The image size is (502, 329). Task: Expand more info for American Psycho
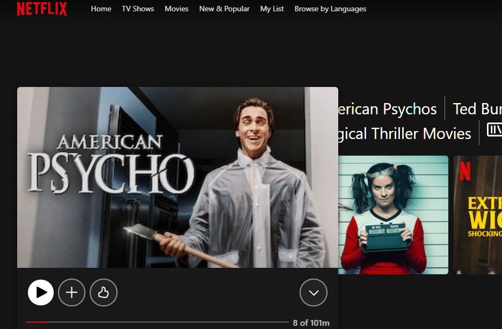pos(314,293)
